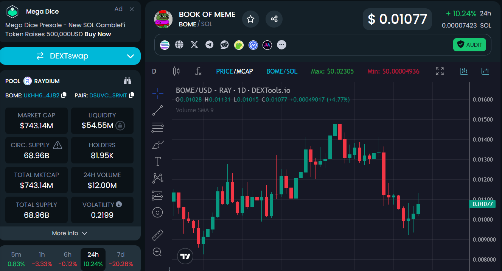Open the CoinGecko listing icon

(239, 45)
